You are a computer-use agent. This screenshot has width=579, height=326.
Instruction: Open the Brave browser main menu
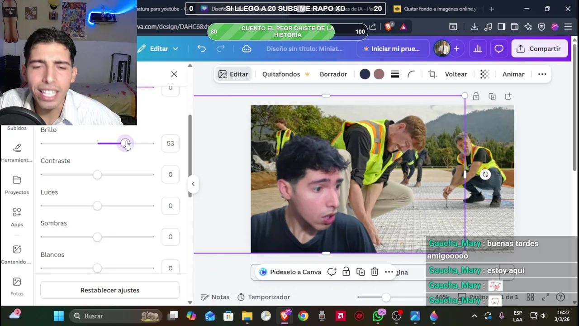coord(568,27)
